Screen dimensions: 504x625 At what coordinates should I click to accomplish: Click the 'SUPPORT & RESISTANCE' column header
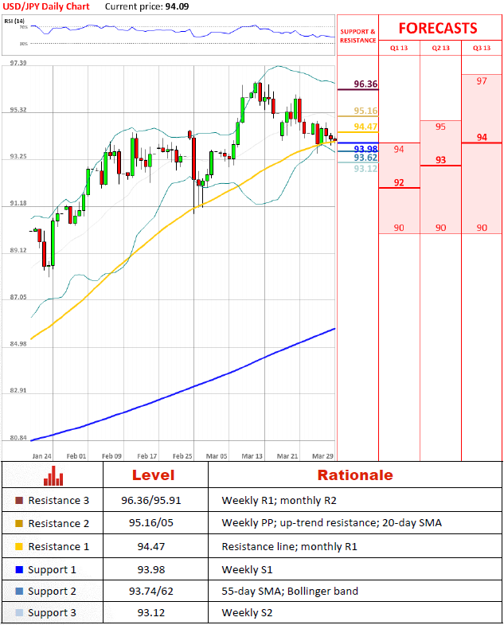357,36
